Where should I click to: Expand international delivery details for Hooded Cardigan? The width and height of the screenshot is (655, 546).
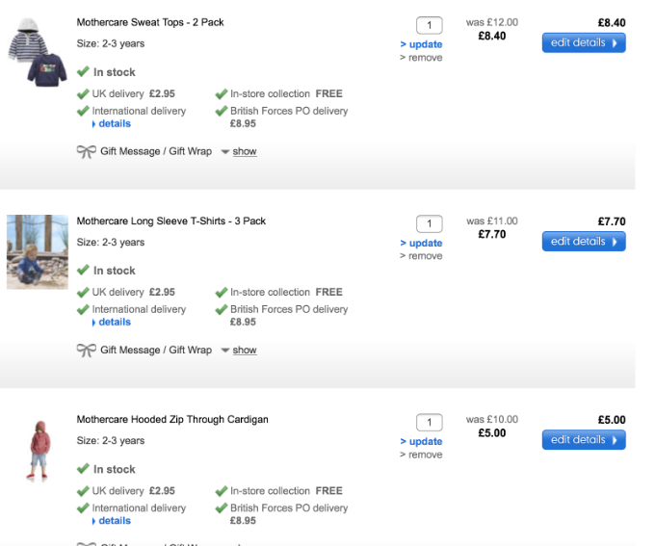[114, 521]
